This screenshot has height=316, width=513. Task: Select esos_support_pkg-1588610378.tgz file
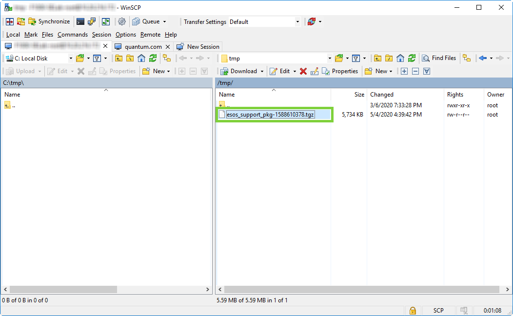270,115
